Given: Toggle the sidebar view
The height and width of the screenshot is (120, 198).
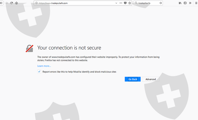Looking at the screenshot, I should tap(185, 3).
